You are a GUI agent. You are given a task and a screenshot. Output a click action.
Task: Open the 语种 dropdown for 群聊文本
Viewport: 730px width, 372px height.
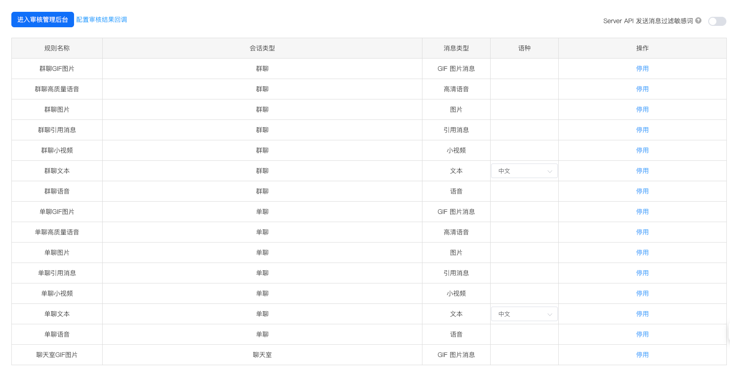pos(524,171)
